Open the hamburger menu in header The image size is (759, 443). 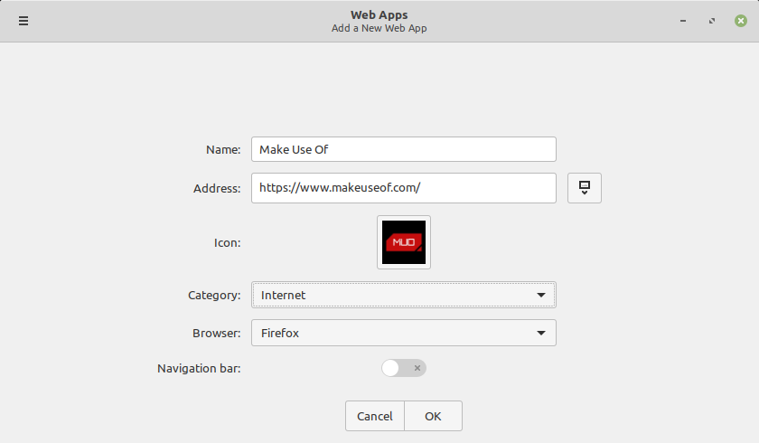click(x=23, y=21)
